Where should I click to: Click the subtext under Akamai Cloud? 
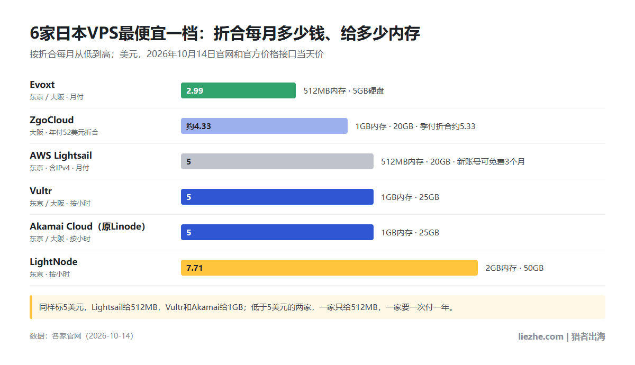pyautogui.click(x=60, y=239)
